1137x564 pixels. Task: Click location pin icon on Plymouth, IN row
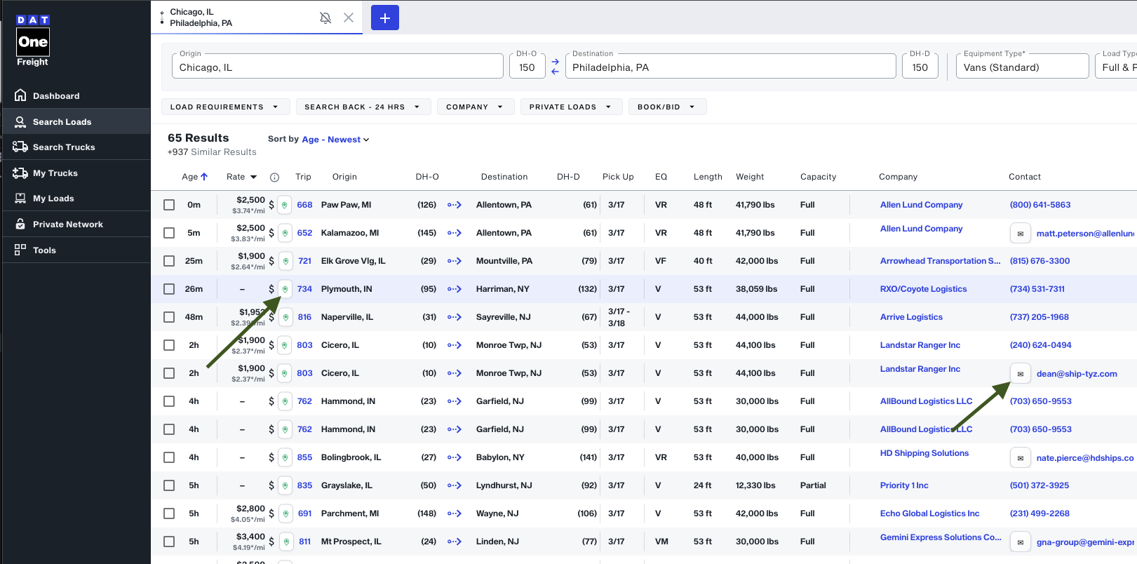click(x=285, y=289)
